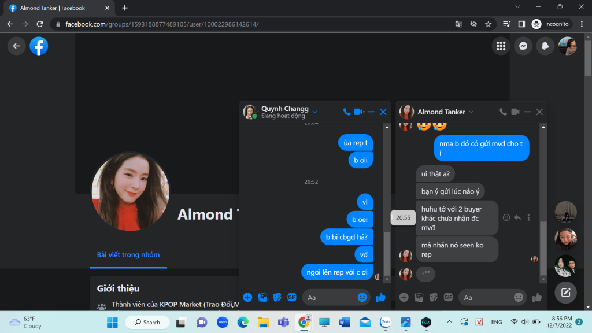React with emoji to the 'huhu tớ với 2 buyer' message
The image size is (592, 333).
(506, 217)
